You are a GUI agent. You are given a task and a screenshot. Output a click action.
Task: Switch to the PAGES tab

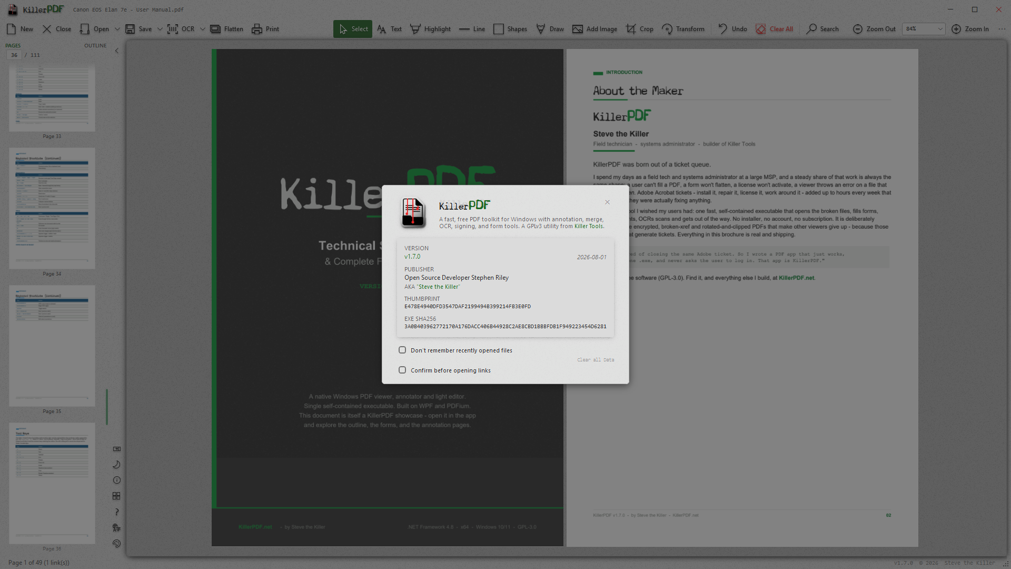click(x=13, y=46)
